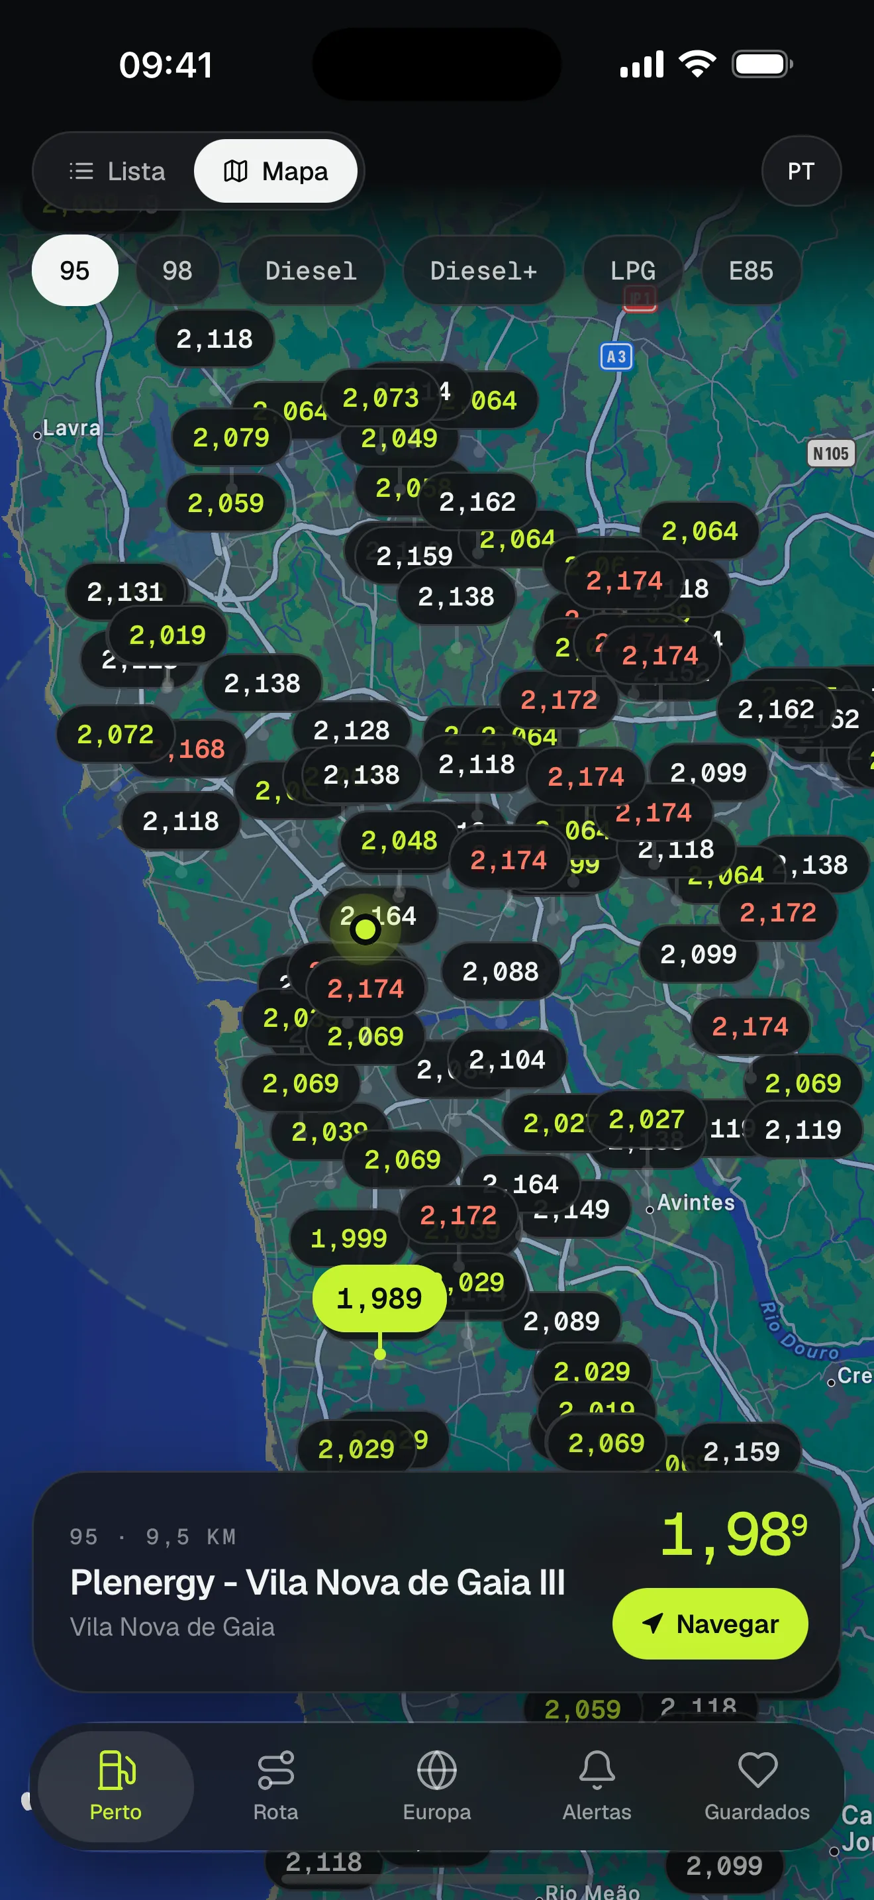Image resolution: width=874 pixels, height=1900 pixels.
Task: Tap the Lavra place label
Action: coord(71,428)
